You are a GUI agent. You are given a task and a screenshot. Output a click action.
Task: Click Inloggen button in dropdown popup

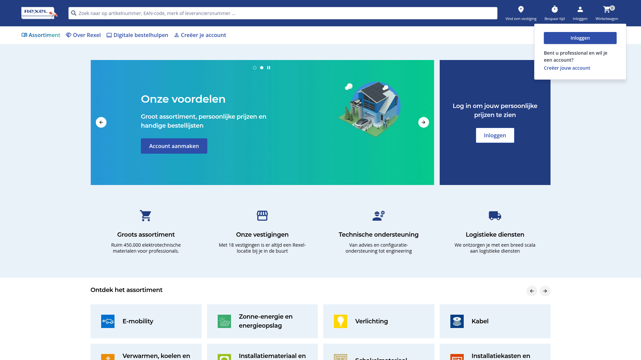[x=580, y=38]
